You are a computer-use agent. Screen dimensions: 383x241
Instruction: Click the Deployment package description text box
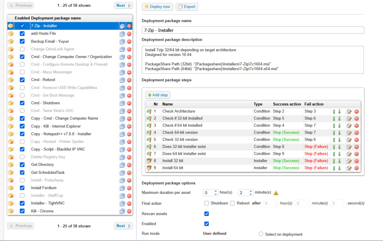pyautogui.click(x=253, y=60)
